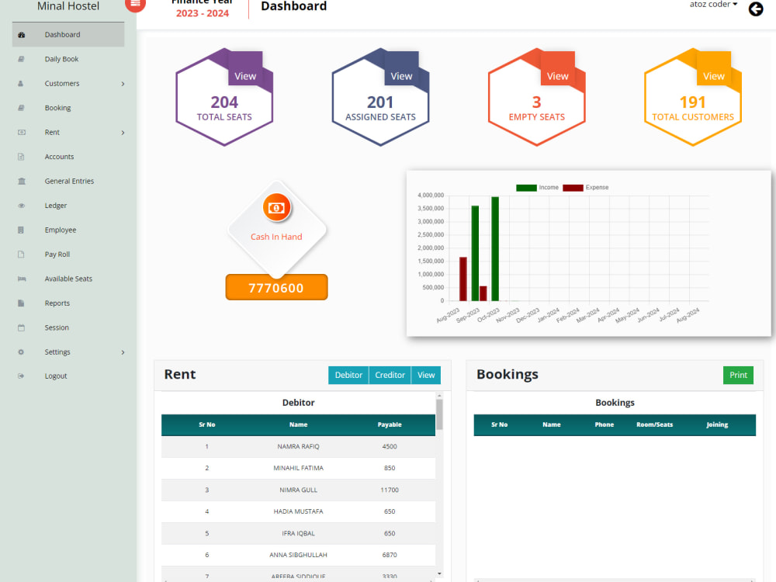Image resolution: width=776 pixels, height=582 pixels.
Task: Click the Ledger eye icon
Action: [x=21, y=206]
